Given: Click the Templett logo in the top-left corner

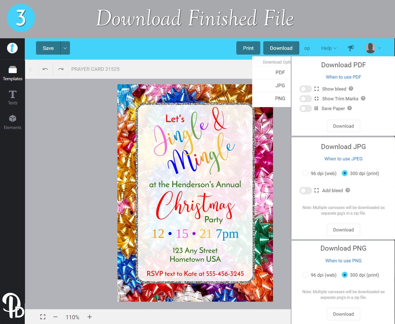Looking at the screenshot, I should (x=12, y=48).
